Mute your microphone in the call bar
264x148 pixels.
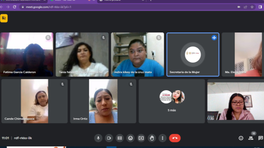98,138
